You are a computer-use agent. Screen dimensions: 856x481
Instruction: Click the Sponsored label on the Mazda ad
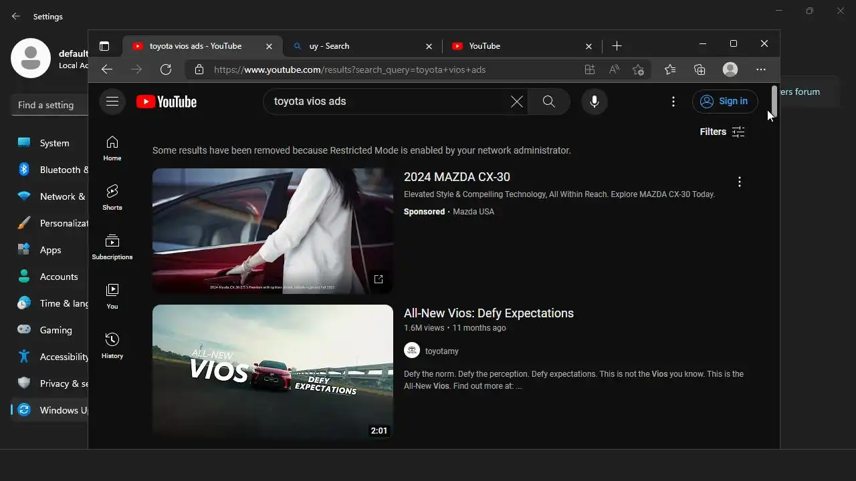[424, 212]
